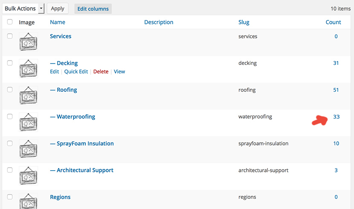The height and width of the screenshot is (209, 354).
Task: Check the Services row checkbox
Action: tap(10, 36)
